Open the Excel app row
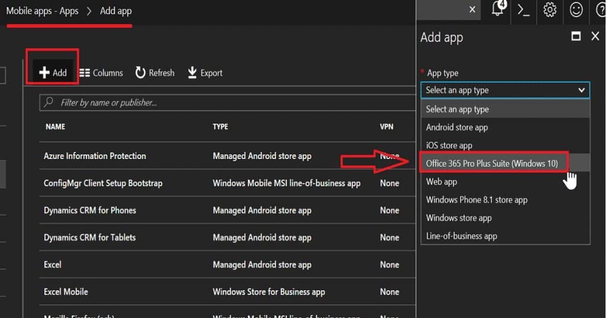Viewport: 606px width, 318px height. click(x=227, y=265)
